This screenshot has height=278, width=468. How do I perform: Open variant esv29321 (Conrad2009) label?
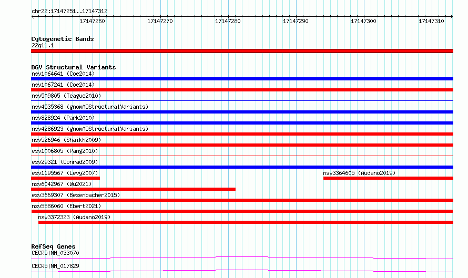pos(65,162)
